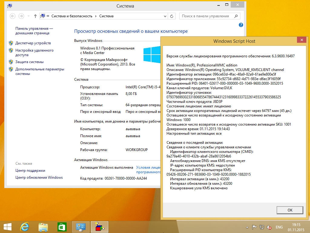310x233 pixels.
Task: Open the license terms link 'Условия лицен...'
Action: click(x=148, y=170)
